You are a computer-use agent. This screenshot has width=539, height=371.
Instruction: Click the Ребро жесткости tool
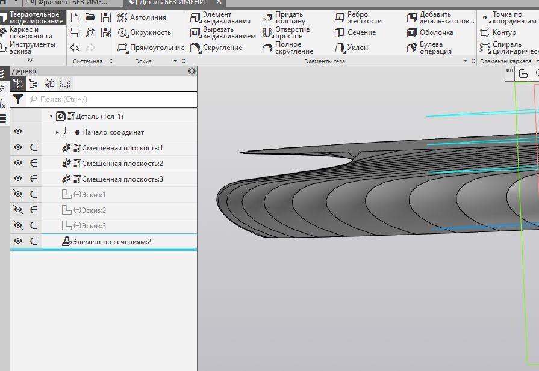(358, 17)
